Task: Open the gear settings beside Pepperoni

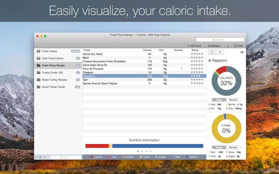Action: click(210, 61)
